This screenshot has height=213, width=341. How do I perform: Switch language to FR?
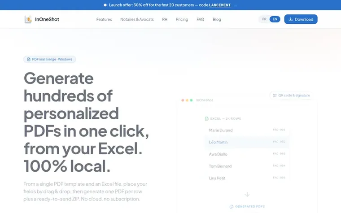point(264,19)
